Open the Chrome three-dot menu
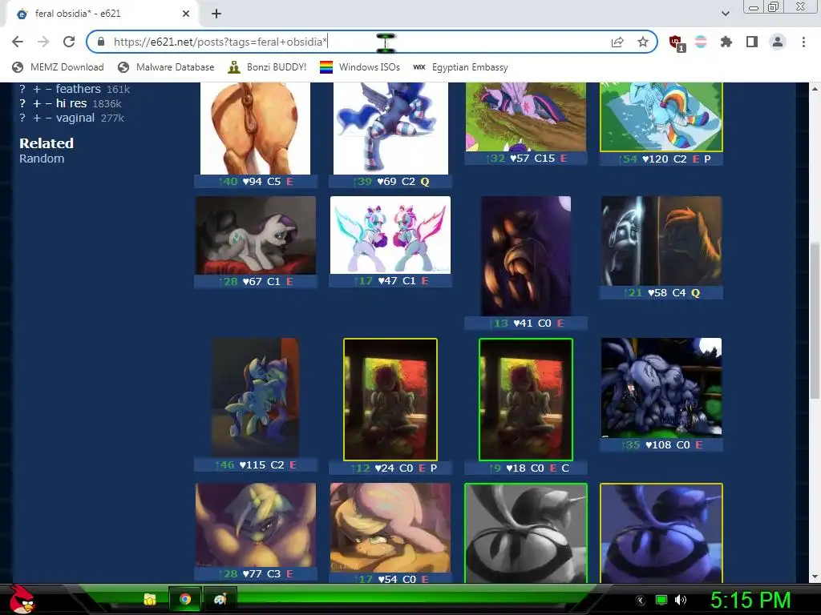This screenshot has height=615, width=821. [x=803, y=42]
